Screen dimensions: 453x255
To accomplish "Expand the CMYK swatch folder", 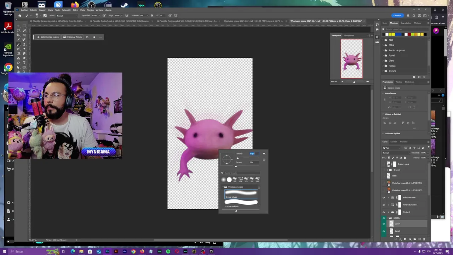I will (x=383, y=45).
